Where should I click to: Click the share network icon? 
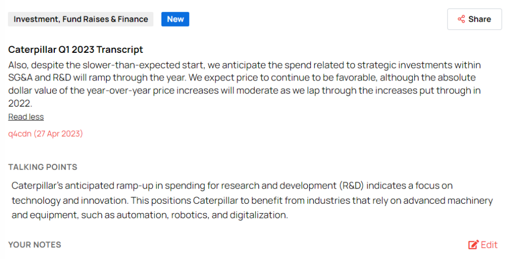(461, 19)
